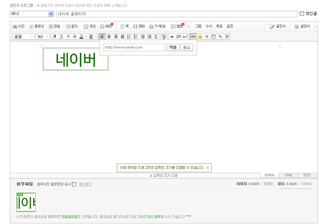Add a video using 동영상
Screen dimensions: 325x224
(36, 27)
